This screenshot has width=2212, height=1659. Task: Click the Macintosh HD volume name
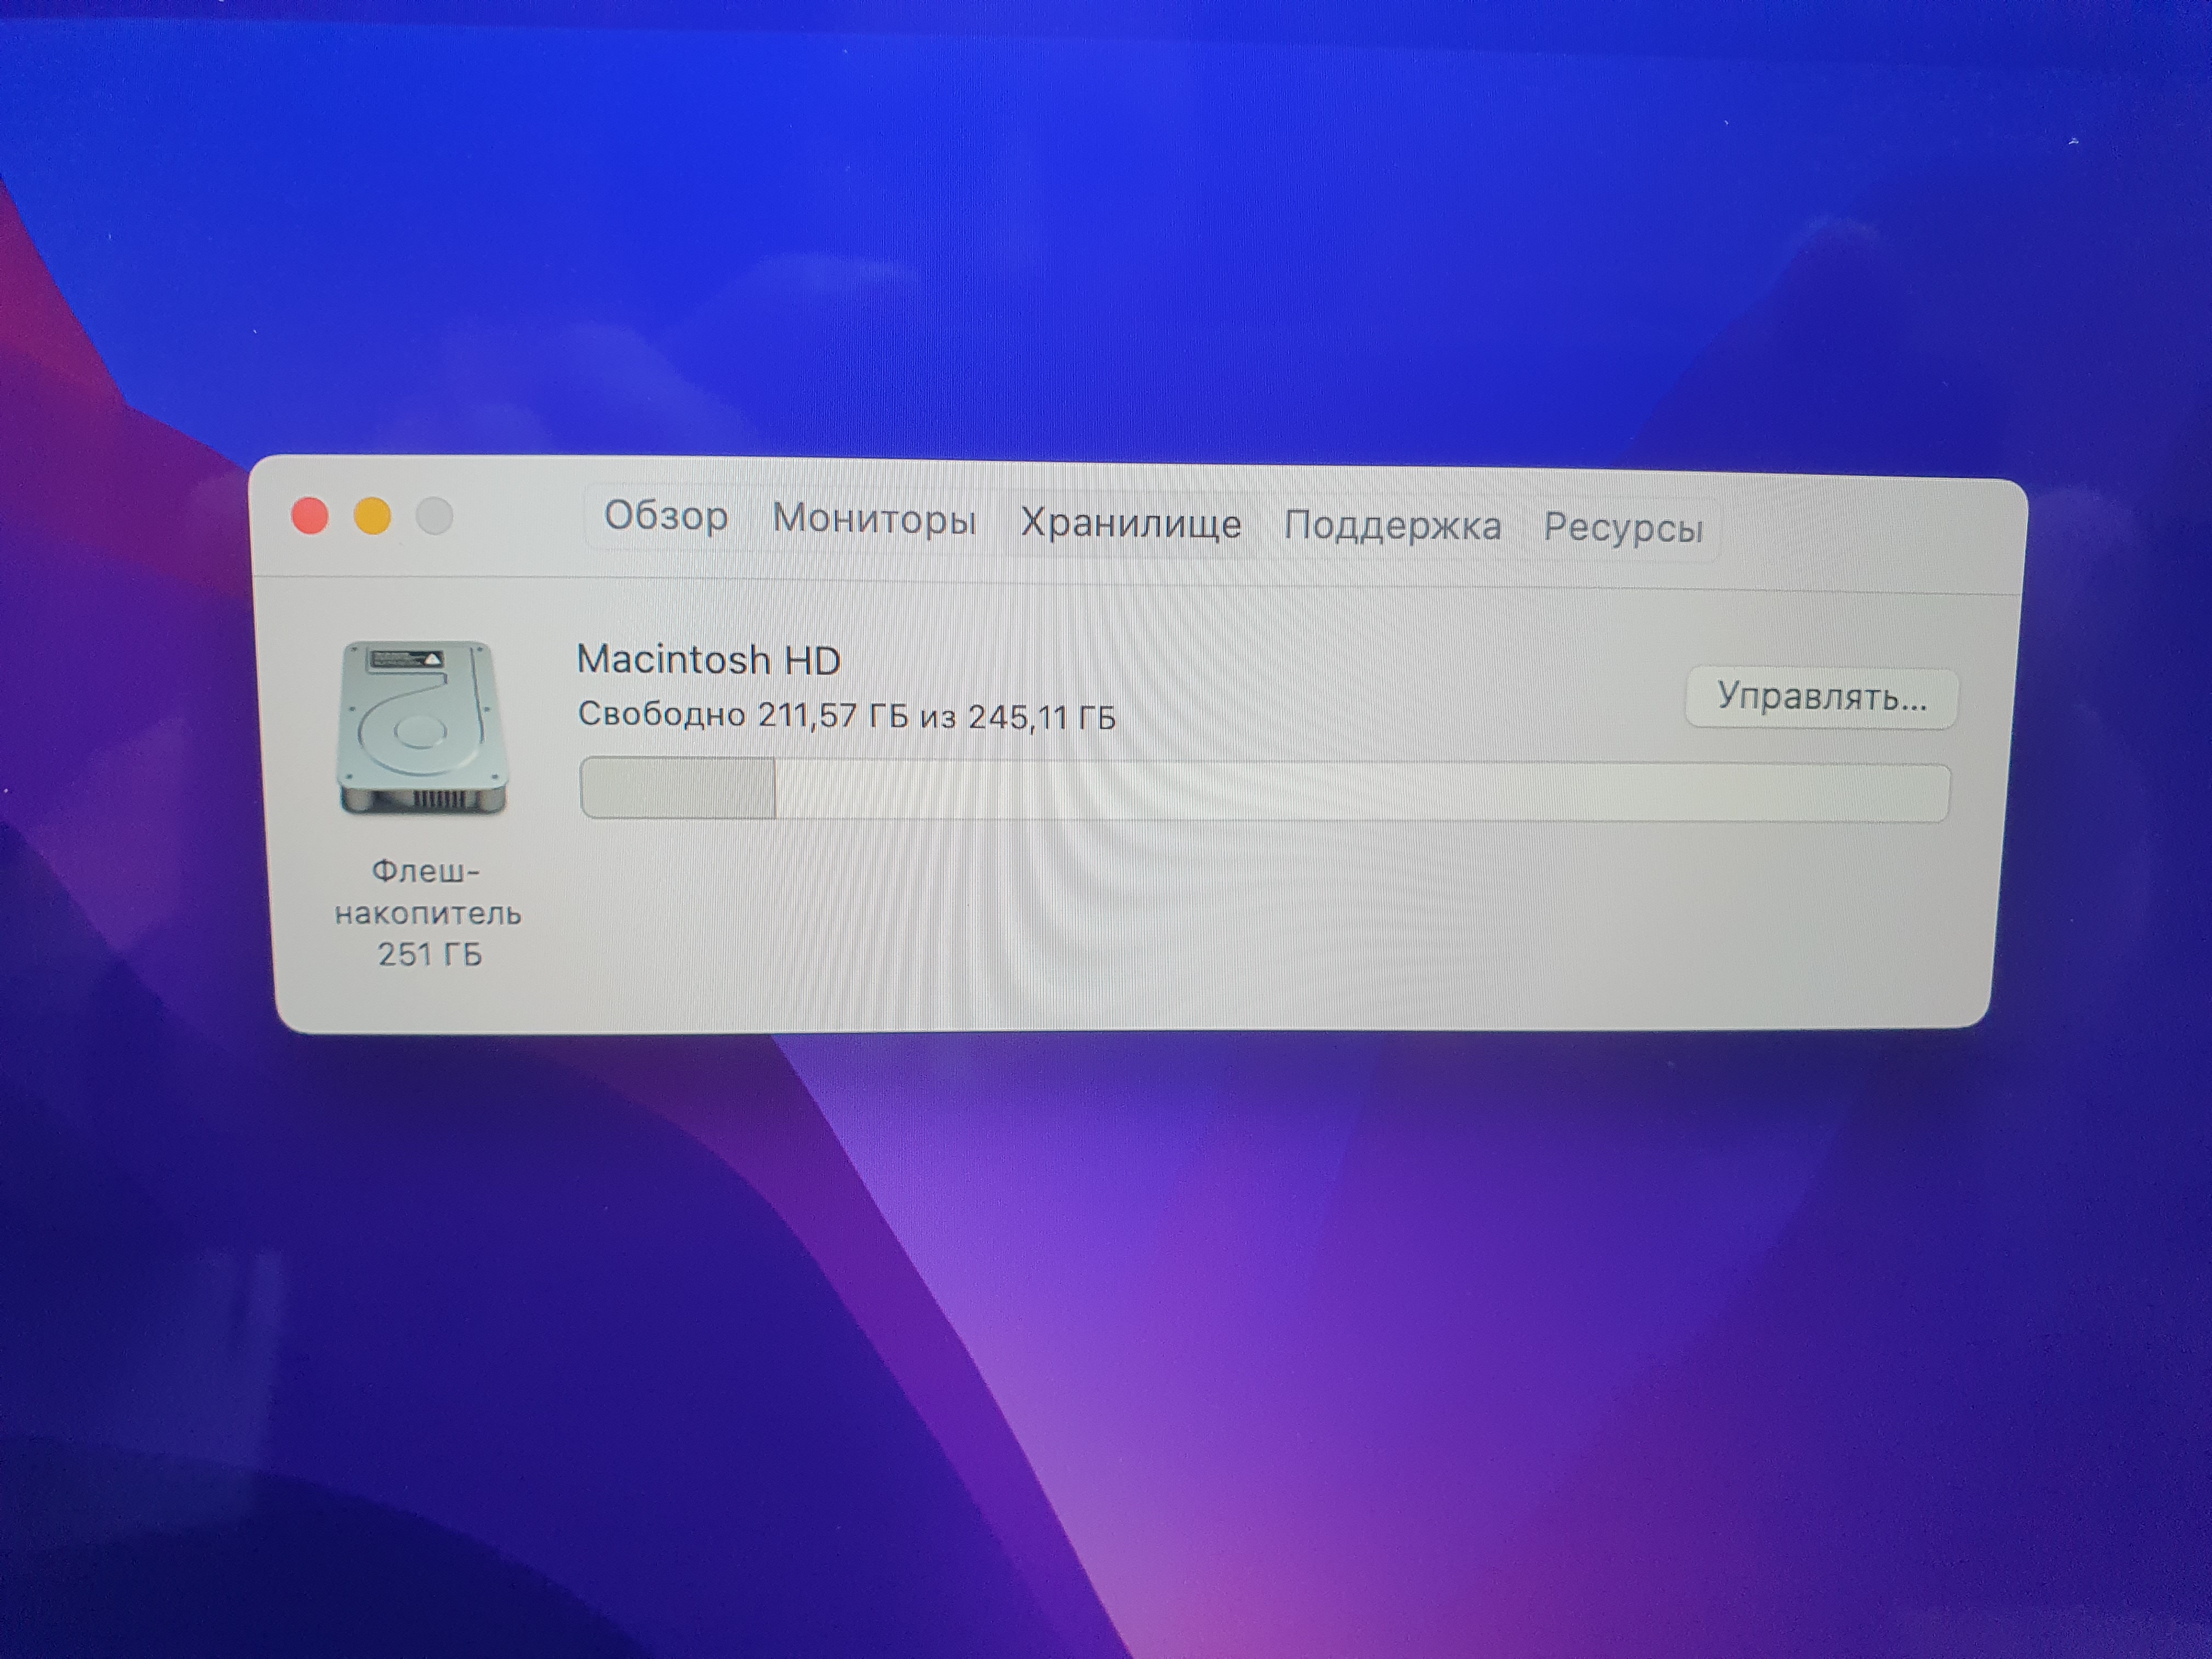[x=708, y=660]
